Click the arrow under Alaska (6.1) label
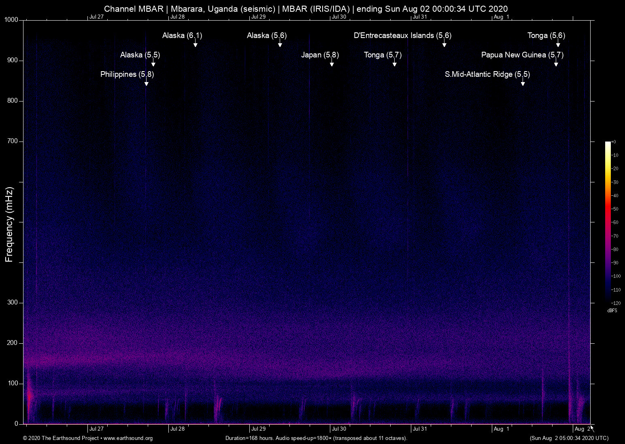Image resolution: width=625 pixels, height=444 pixels. (195, 43)
